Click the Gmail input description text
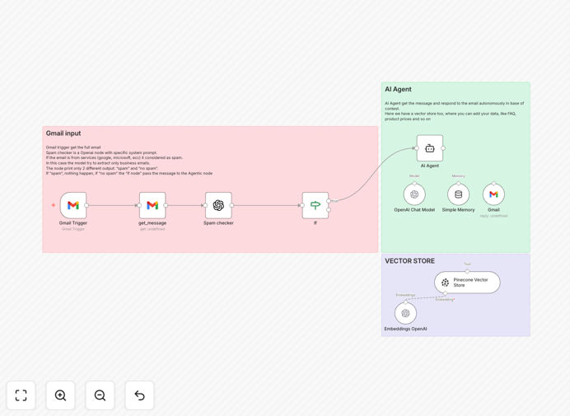The height and width of the screenshot is (416, 570). point(129,161)
